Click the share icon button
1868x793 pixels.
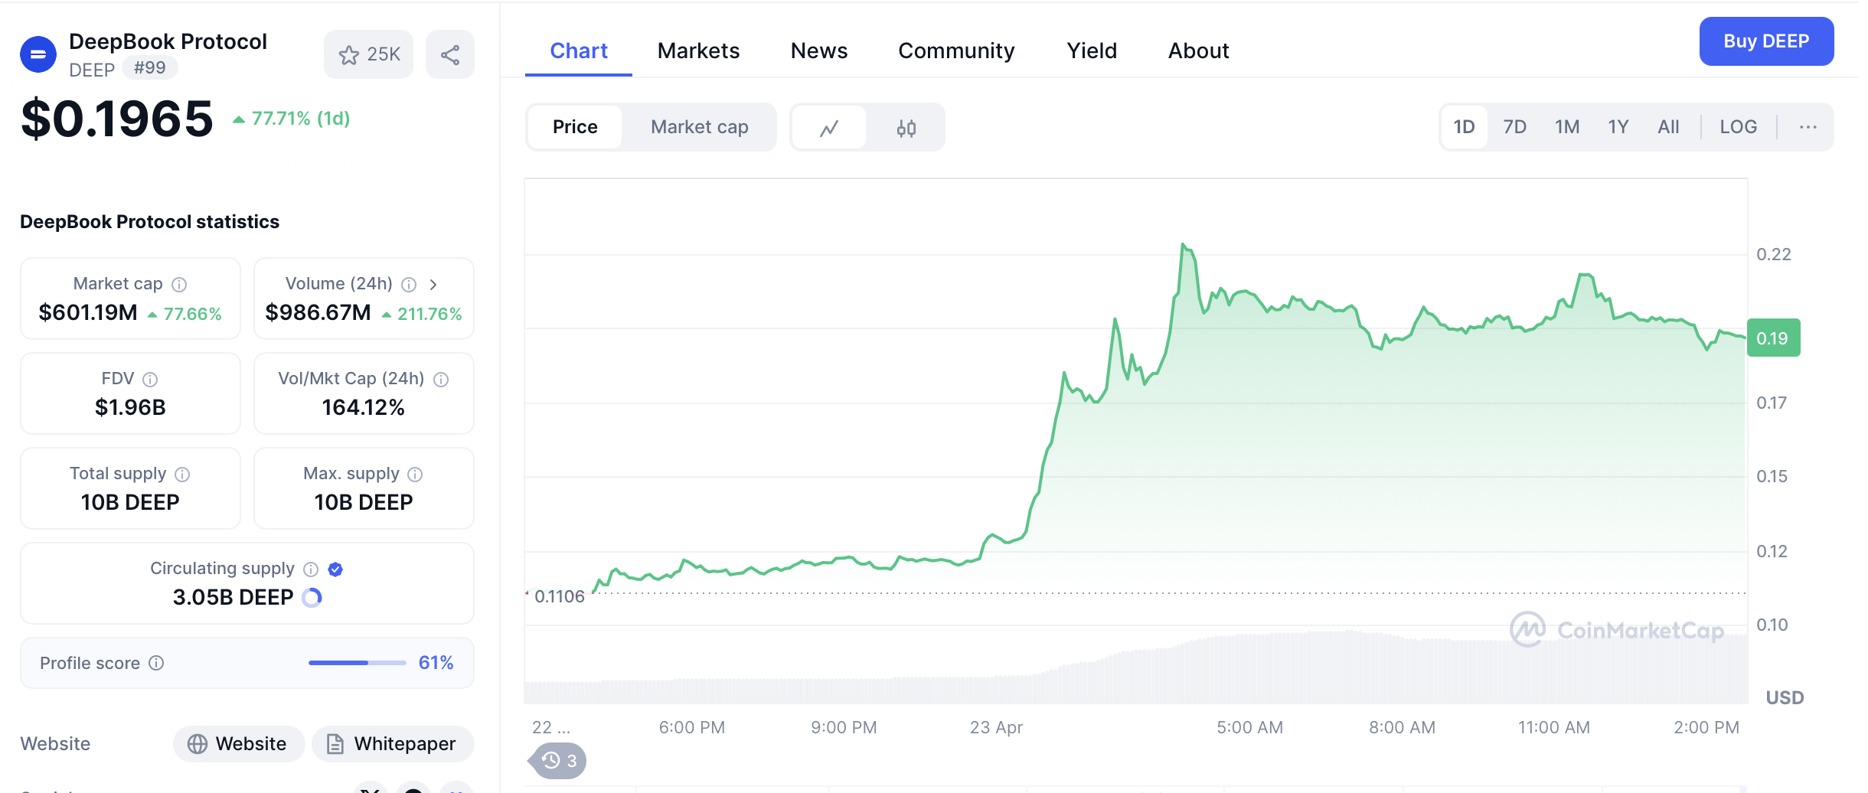pos(450,54)
